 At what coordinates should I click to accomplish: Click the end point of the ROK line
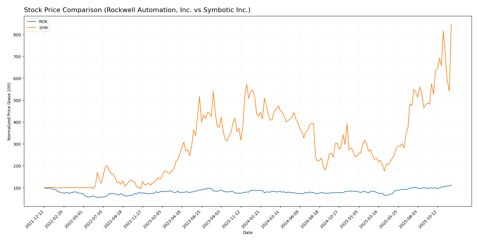pos(451,185)
